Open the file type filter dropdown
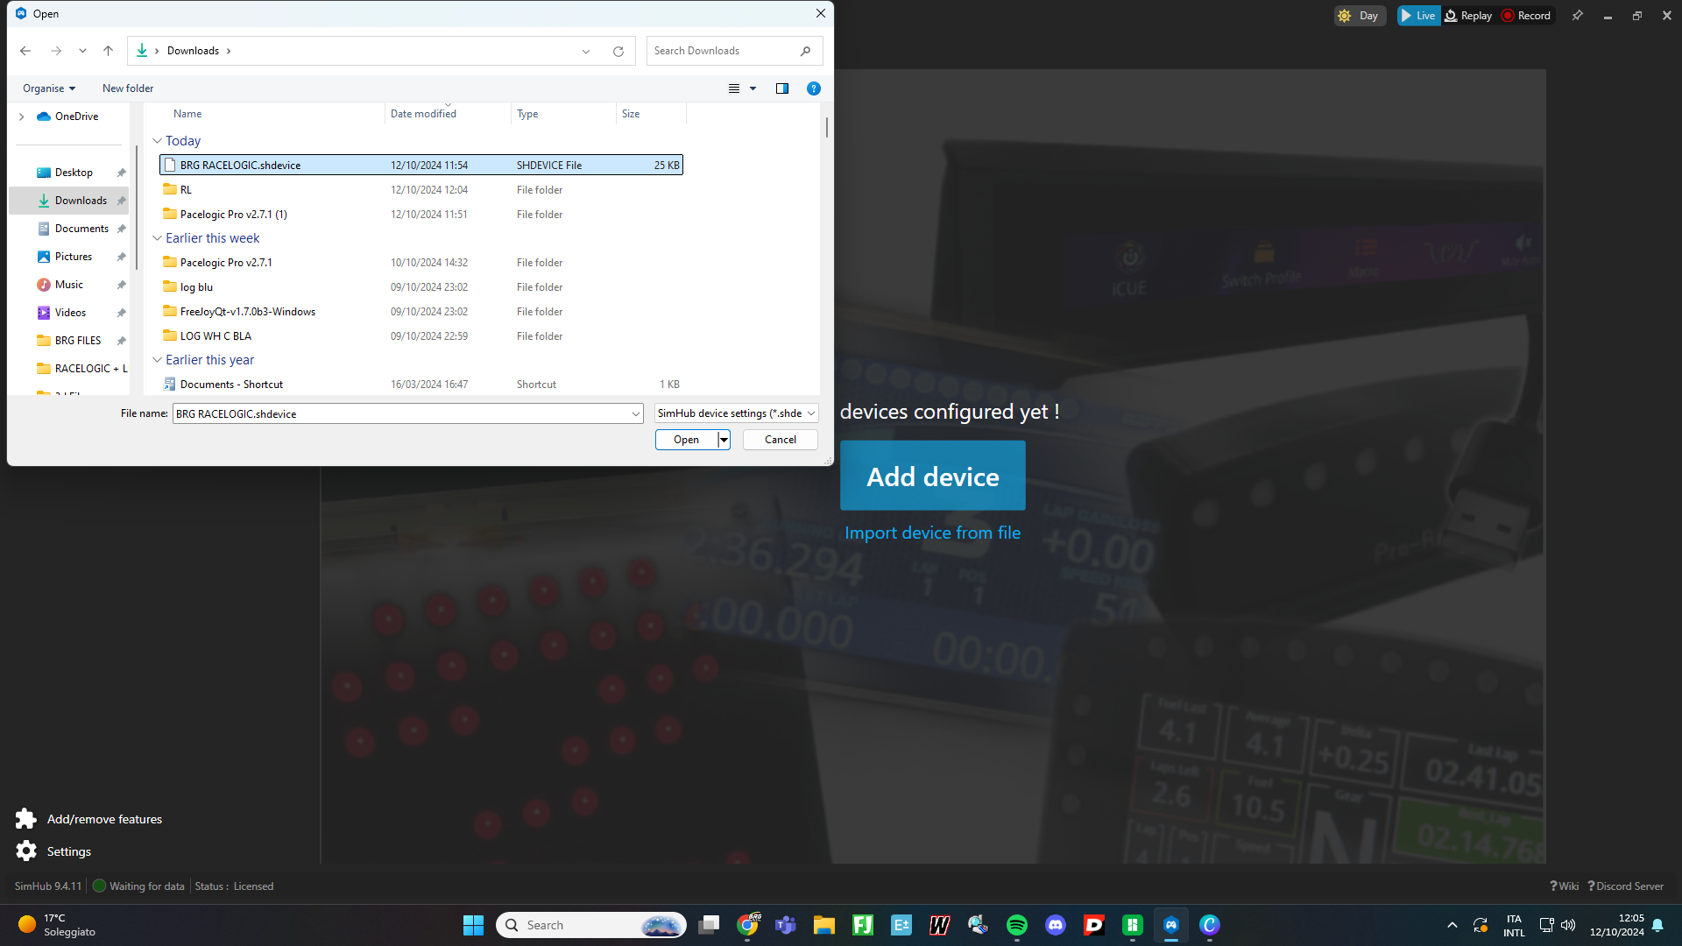Image resolution: width=1682 pixels, height=946 pixels. (x=737, y=413)
